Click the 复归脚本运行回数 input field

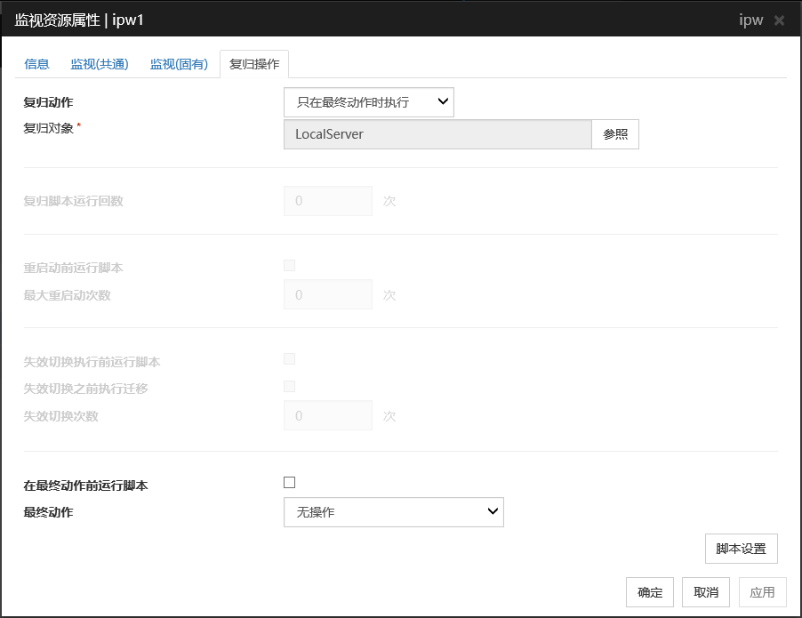(x=327, y=201)
